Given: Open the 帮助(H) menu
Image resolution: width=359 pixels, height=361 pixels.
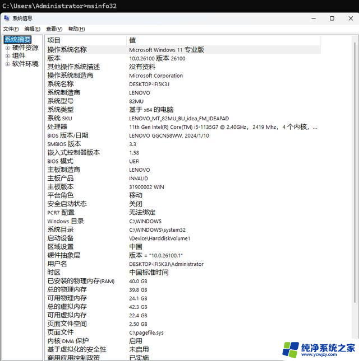Looking at the screenshot, I should [x=76, y=29].
